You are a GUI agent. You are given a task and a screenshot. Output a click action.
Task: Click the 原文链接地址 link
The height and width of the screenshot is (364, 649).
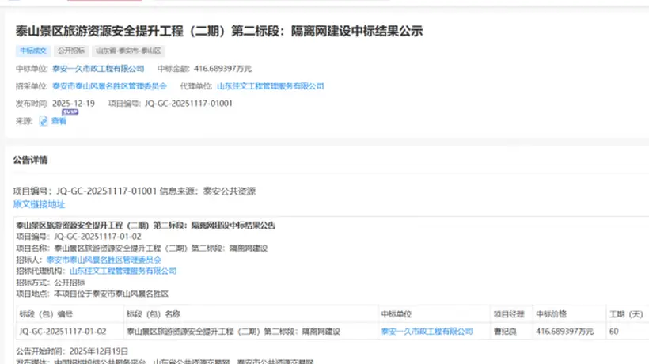tap(39, 204)
